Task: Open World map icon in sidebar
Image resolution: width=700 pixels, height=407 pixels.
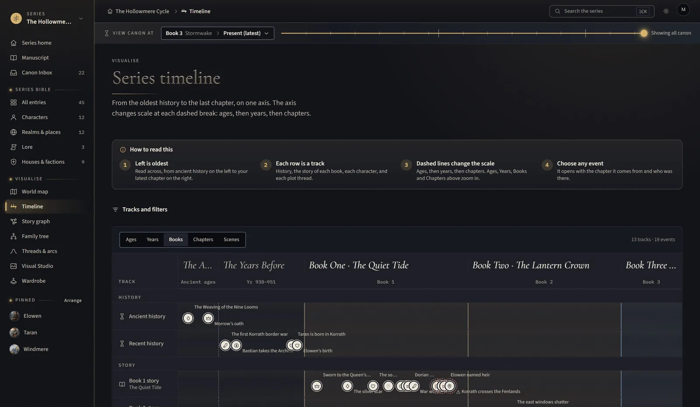Action: coord(14,192)
